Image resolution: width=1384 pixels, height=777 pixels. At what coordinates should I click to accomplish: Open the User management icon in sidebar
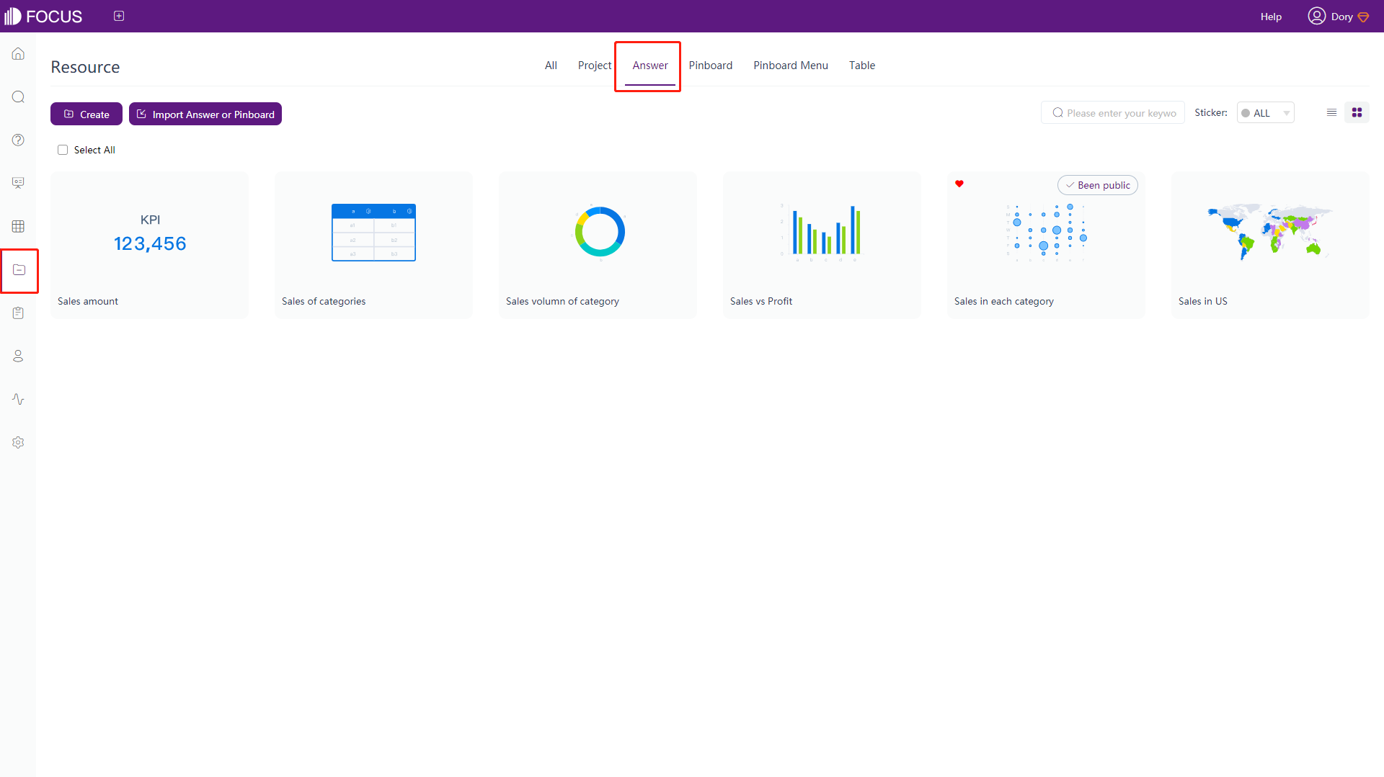pyautogui.click(x=18, y=356)
